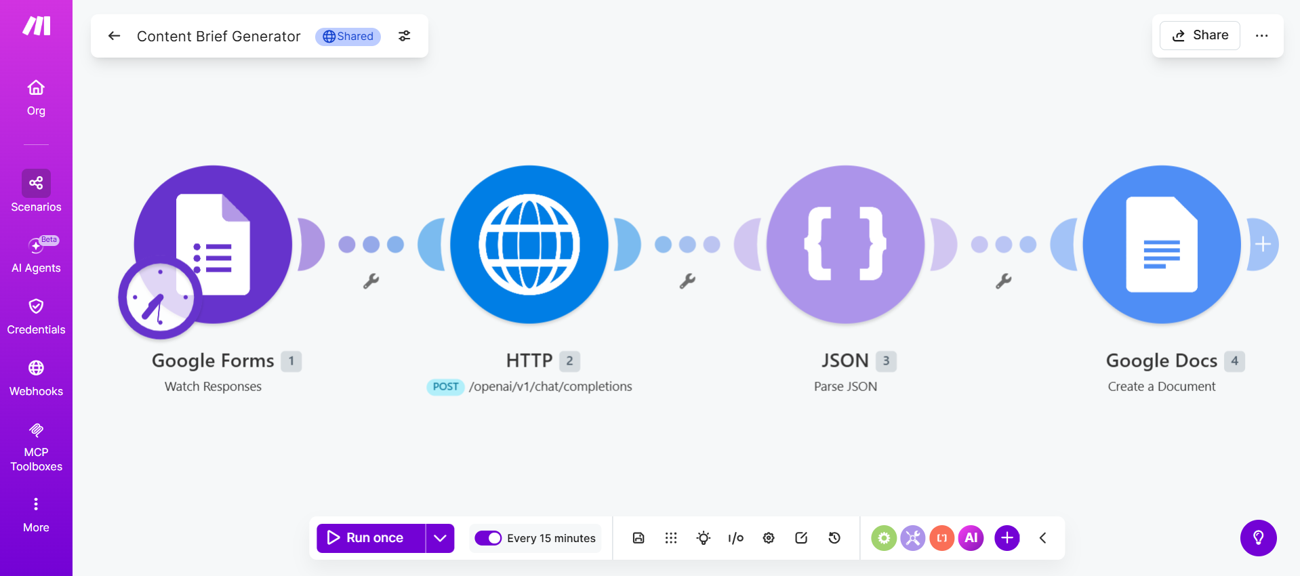Save the scenario with disk icon
This screenshot has width=1300, height=576.
click(x=638, y=538)
